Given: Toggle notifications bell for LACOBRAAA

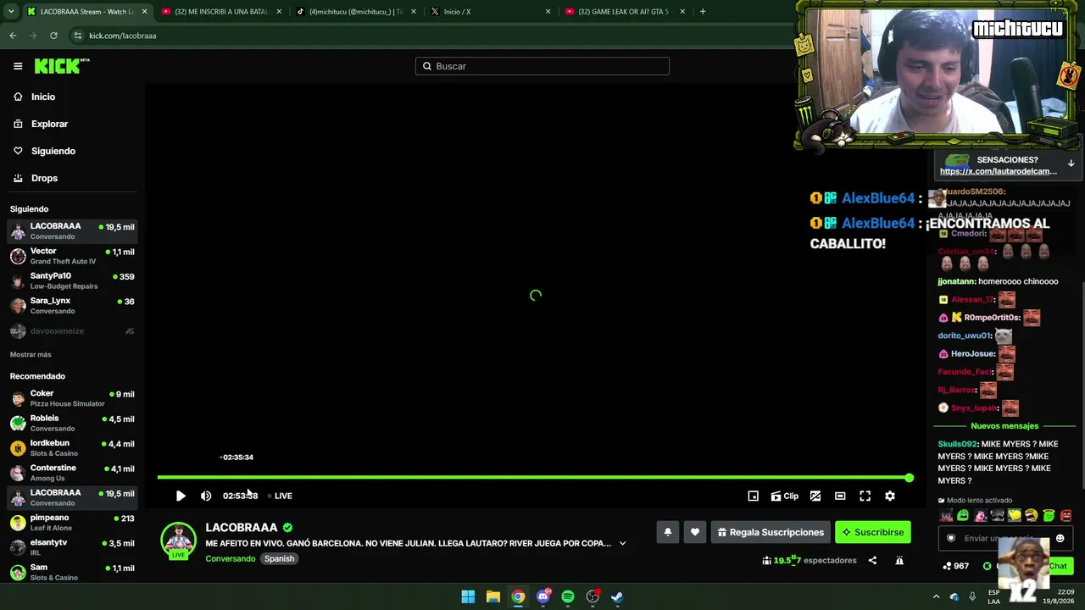Looking at the screenshot, I should point(667,532).
